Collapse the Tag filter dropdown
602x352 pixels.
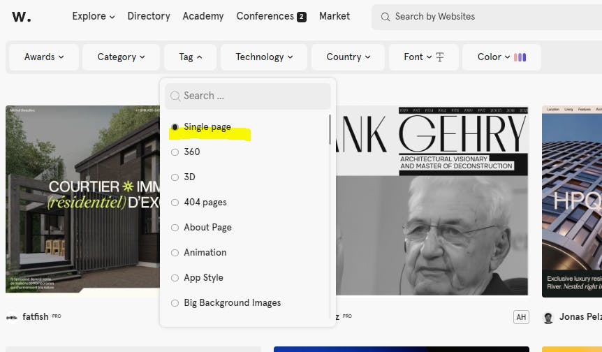(x=191, y=57)
